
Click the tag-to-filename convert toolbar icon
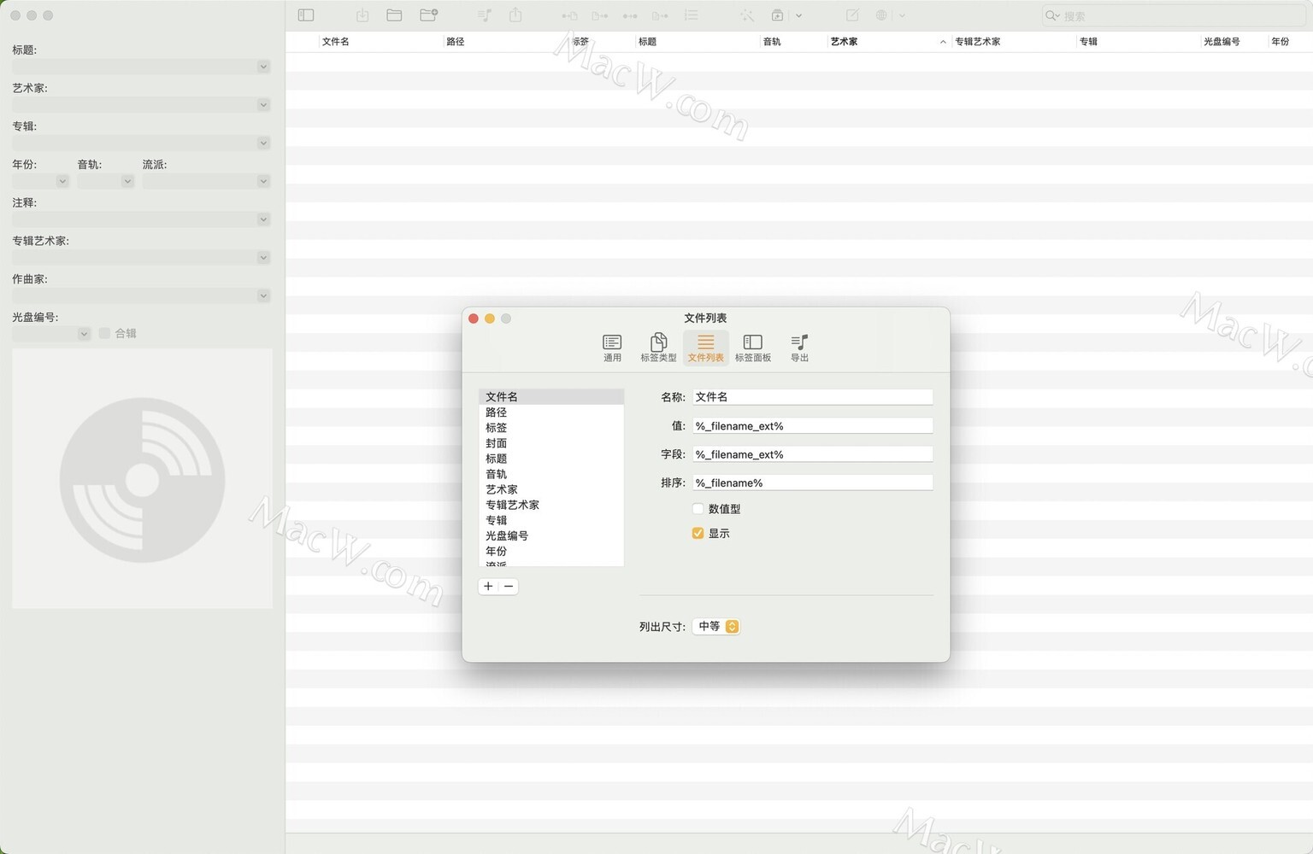(569, 15)
